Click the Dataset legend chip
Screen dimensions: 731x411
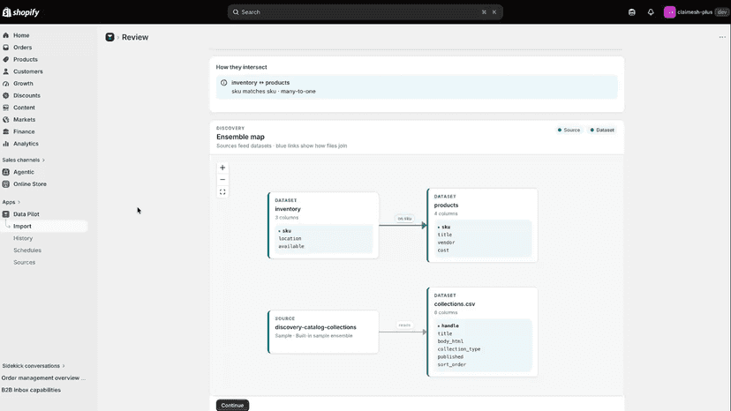click(x=602, y=130)
